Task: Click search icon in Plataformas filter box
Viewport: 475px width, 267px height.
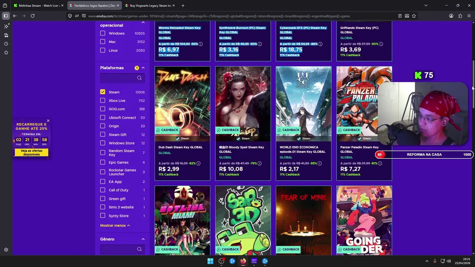Action: coord(140,78)
